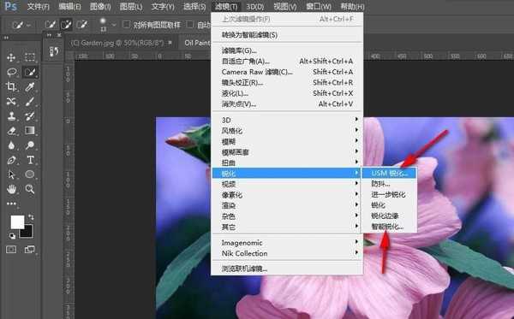Expand the Nik Collection submenu
Viewport: 514px width, 319px height.
(x=287, y=253)
